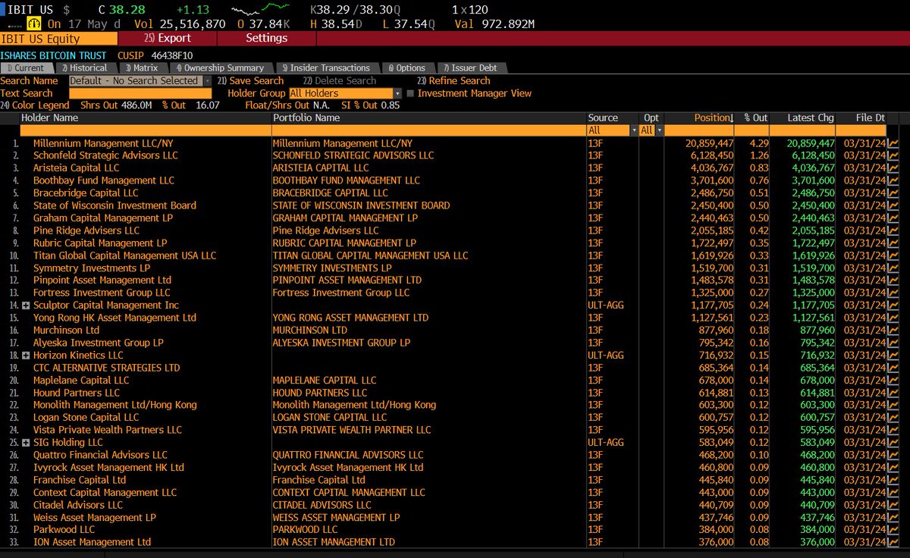Open chart icon for Rubric Capital Management row
The image size is (910, 558).
[x=893, y=243]
